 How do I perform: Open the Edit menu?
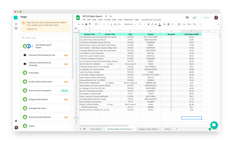[89, 20]
